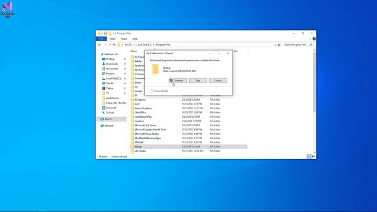Open the To Post item in sidebar
The width and height of the screenshot is (377, 212).
point(110,112)
